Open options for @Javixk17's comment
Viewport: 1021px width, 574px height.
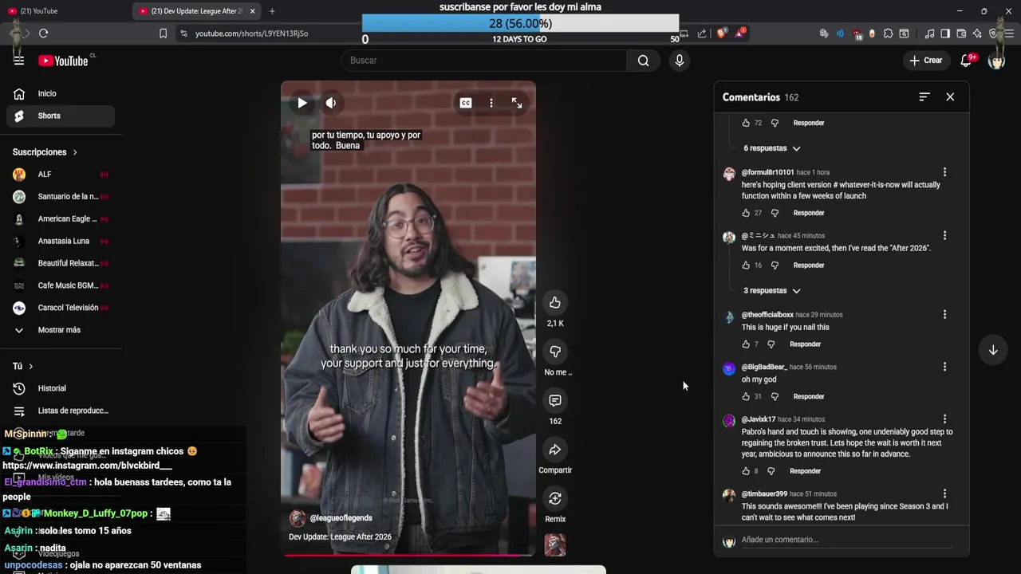click(944, 419)
